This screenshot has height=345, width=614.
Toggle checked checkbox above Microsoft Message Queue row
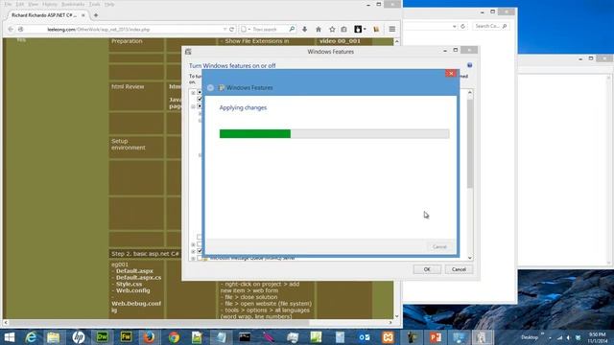tap(200, 251)
